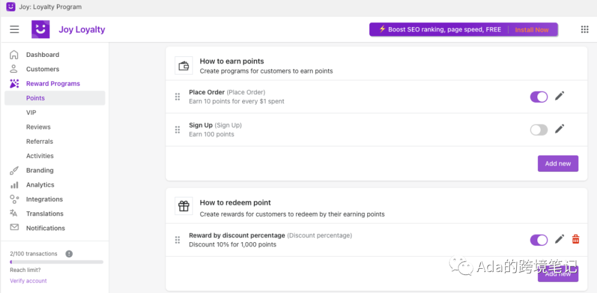597x293 pixels.
Task: Click the Place Order drag handle
Action: [x=177, y=97]
